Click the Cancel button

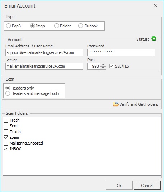147,186
